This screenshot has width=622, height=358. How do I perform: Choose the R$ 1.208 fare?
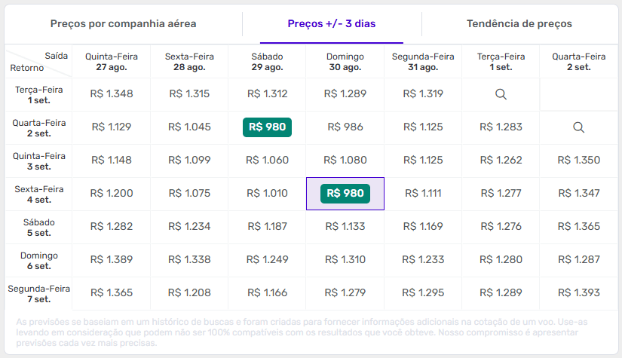click(x=189, y=292)
